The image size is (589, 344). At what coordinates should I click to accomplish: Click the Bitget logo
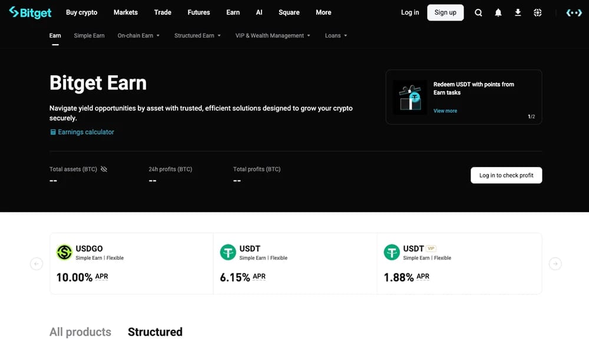click(30, 12)
